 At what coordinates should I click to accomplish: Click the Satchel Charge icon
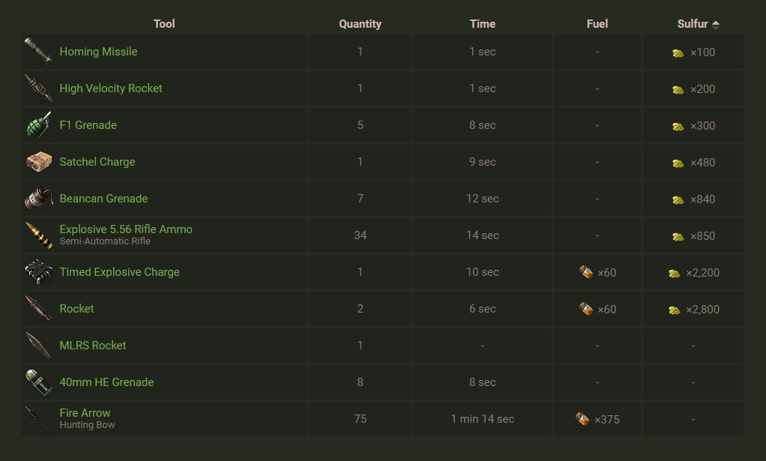point(37,162)
